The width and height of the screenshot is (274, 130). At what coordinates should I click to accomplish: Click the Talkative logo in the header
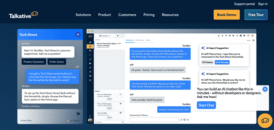23,15
